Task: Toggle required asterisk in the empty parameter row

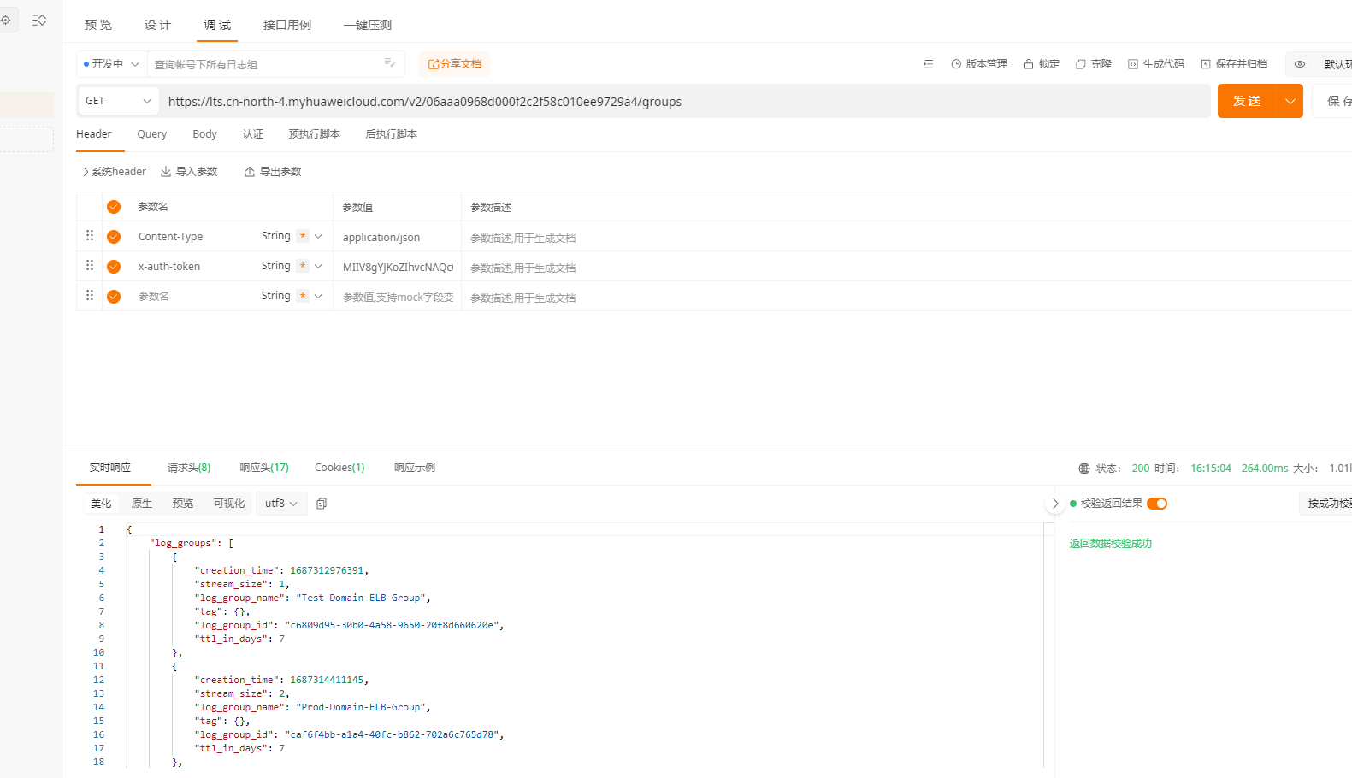Action: click(x=303, y=296)
